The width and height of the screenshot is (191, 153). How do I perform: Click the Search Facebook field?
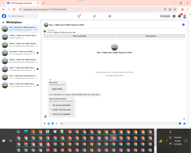[23, 16]
